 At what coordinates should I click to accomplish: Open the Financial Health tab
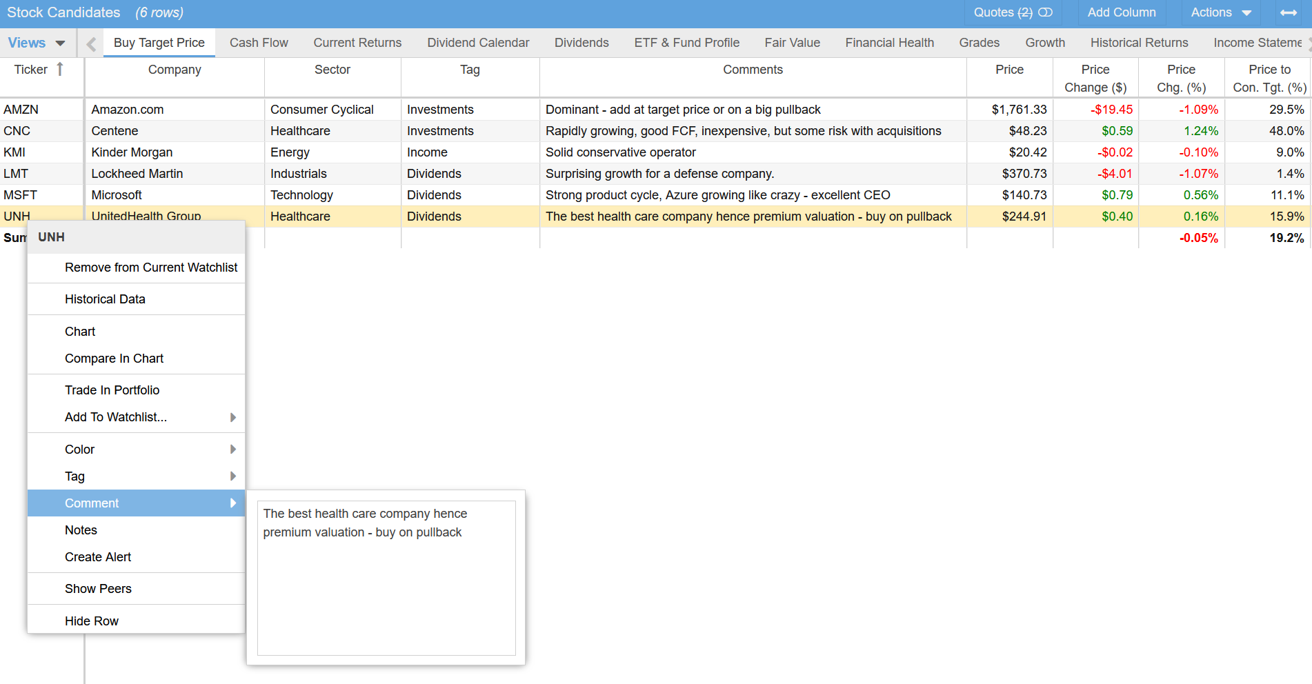[889, 43]
